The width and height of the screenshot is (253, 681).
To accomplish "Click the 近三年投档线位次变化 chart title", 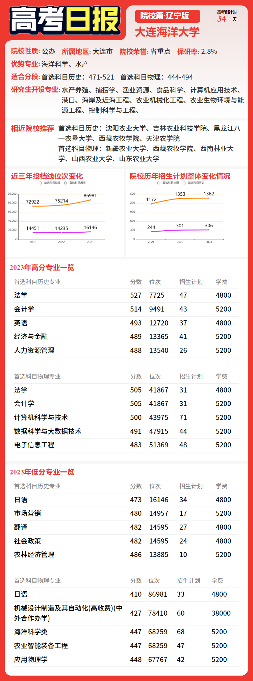I will click(x=47, y=176).
